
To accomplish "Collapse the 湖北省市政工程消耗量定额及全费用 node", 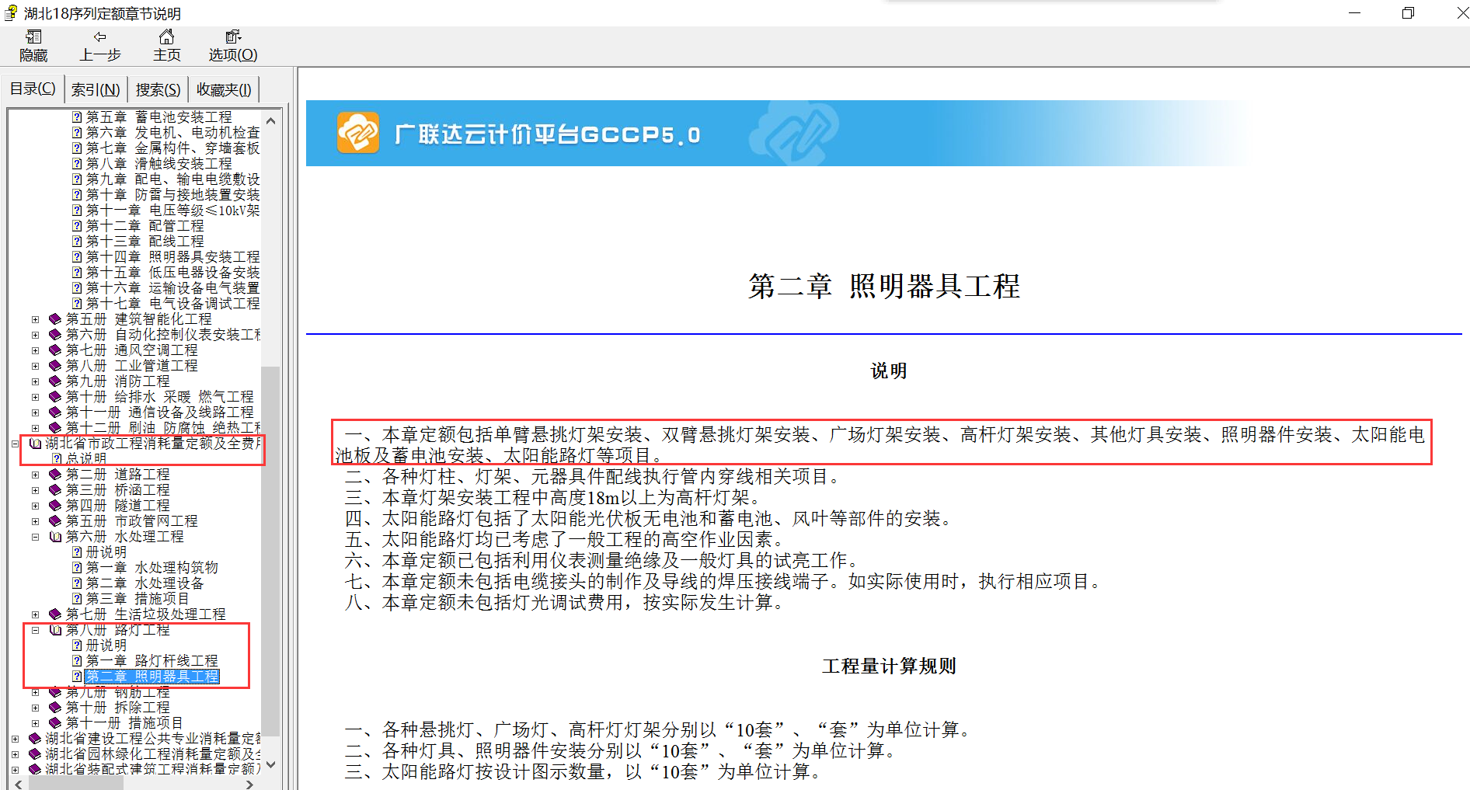I will point(15,444).
